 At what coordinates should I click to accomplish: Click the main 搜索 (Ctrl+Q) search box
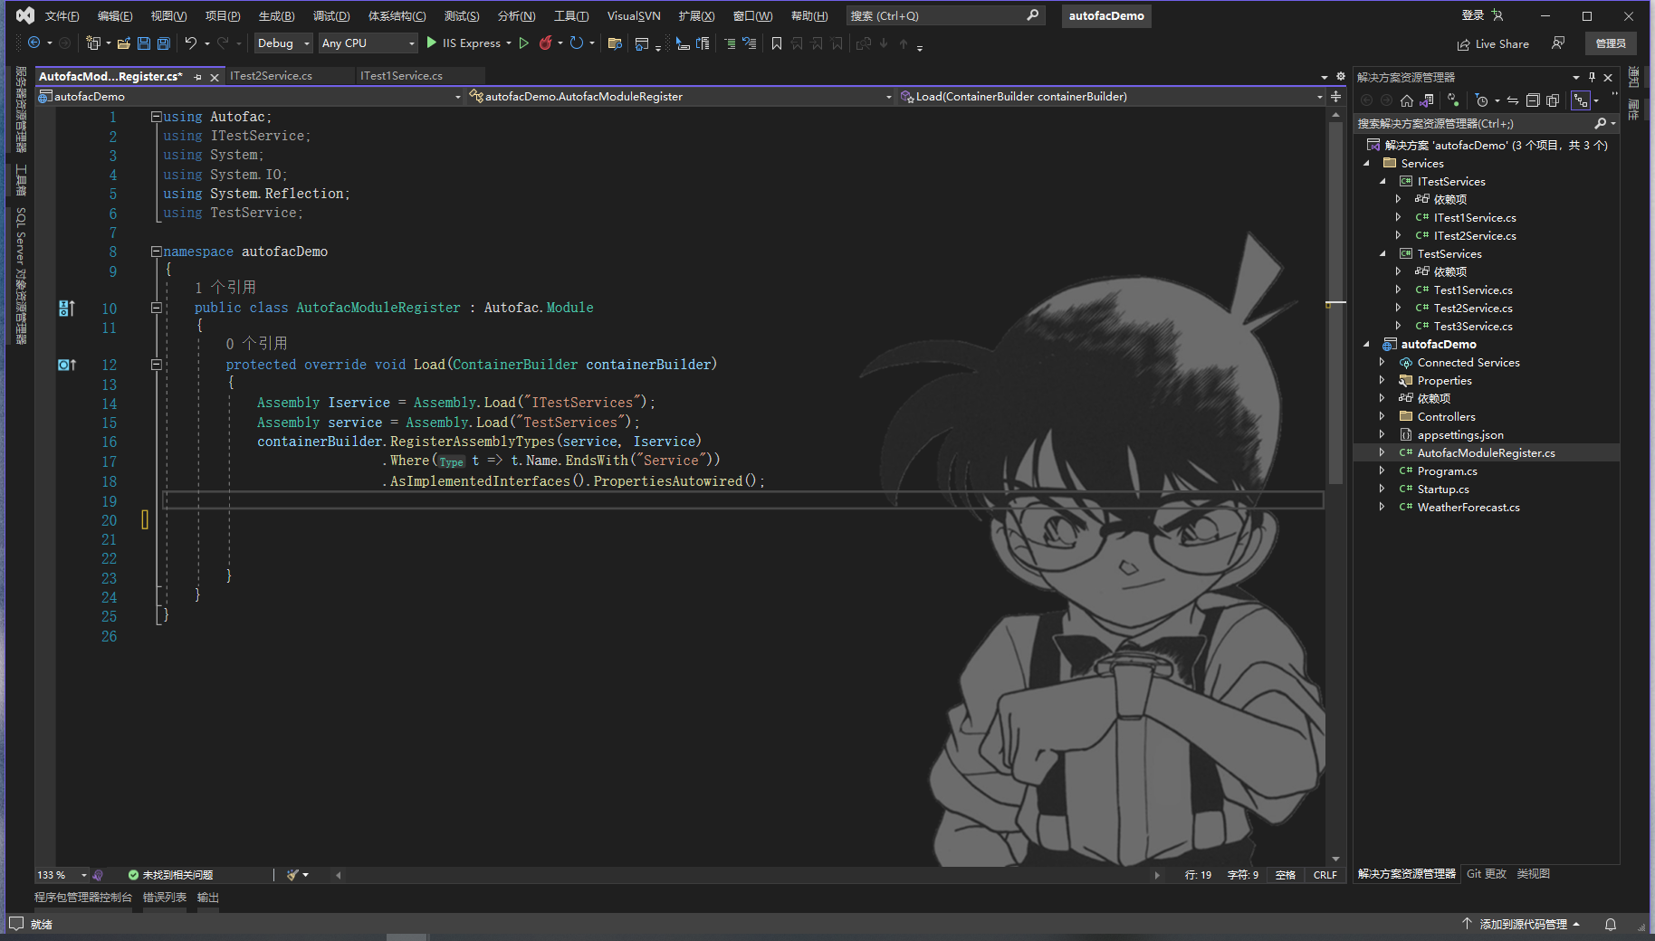945,15
